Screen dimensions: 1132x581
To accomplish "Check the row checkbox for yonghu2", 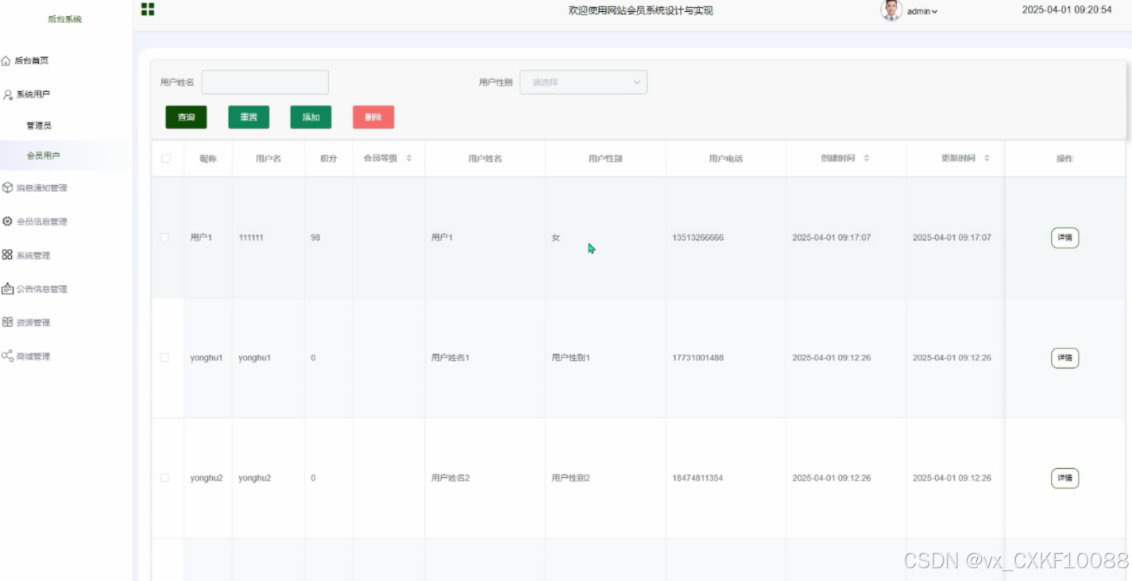I will coord(165,478).
